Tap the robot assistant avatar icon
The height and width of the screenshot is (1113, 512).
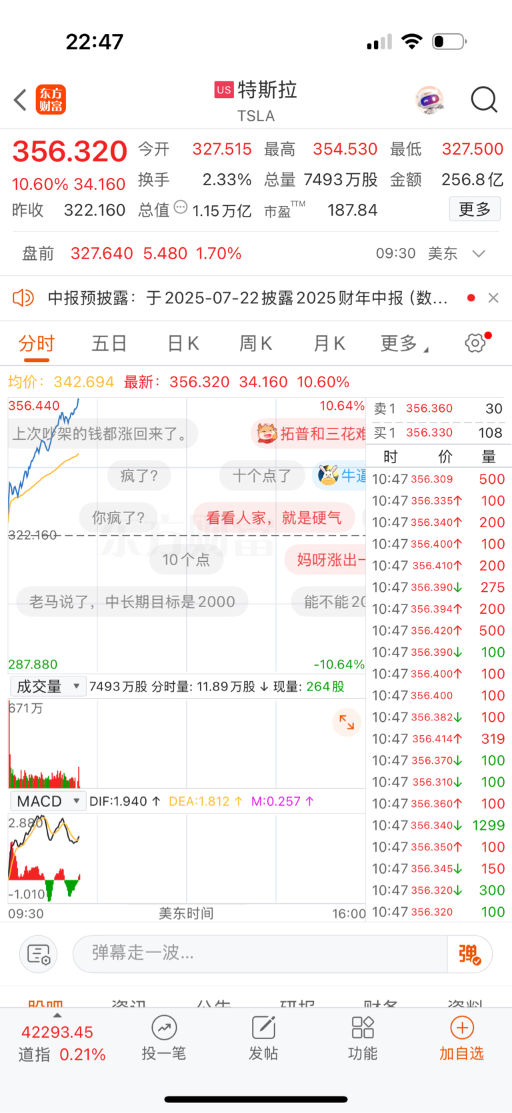pos(429,100)
